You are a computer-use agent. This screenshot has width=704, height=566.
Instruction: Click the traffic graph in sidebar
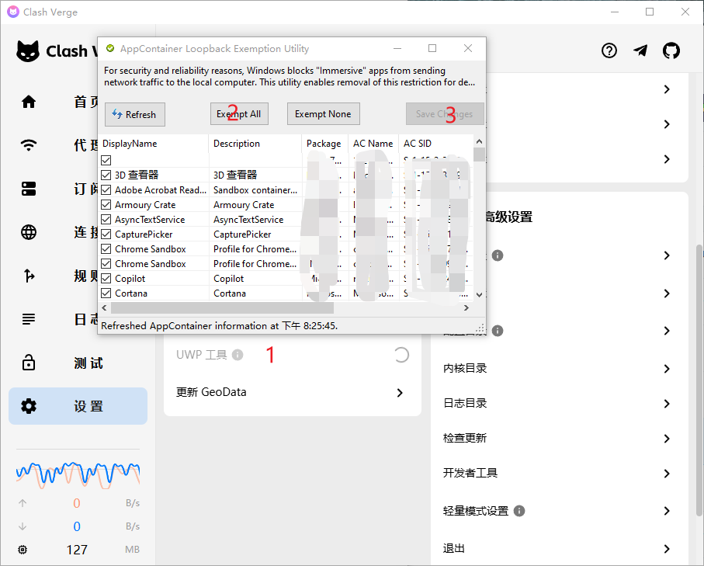point(78,475)
